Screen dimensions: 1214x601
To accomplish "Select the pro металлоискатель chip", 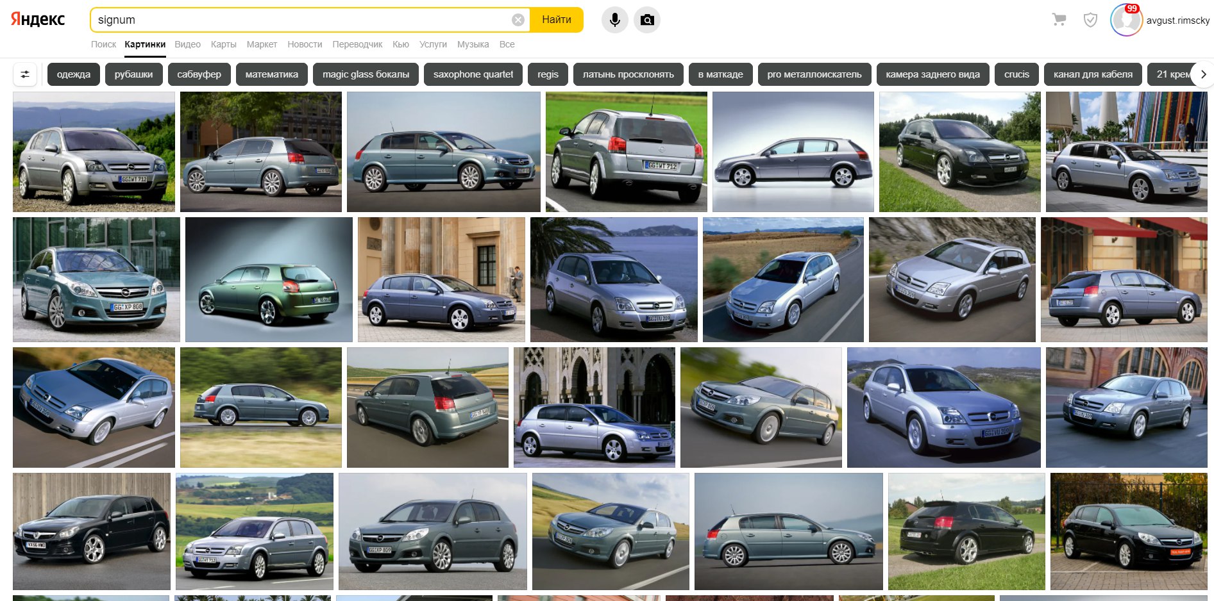I will pos(814,74).
